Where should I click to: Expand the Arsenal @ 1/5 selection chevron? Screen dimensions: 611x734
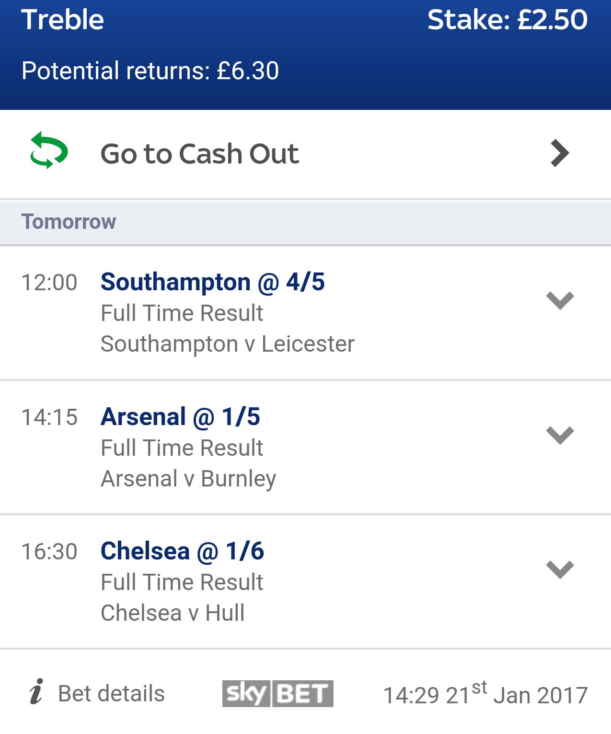[x=560, y=435]
